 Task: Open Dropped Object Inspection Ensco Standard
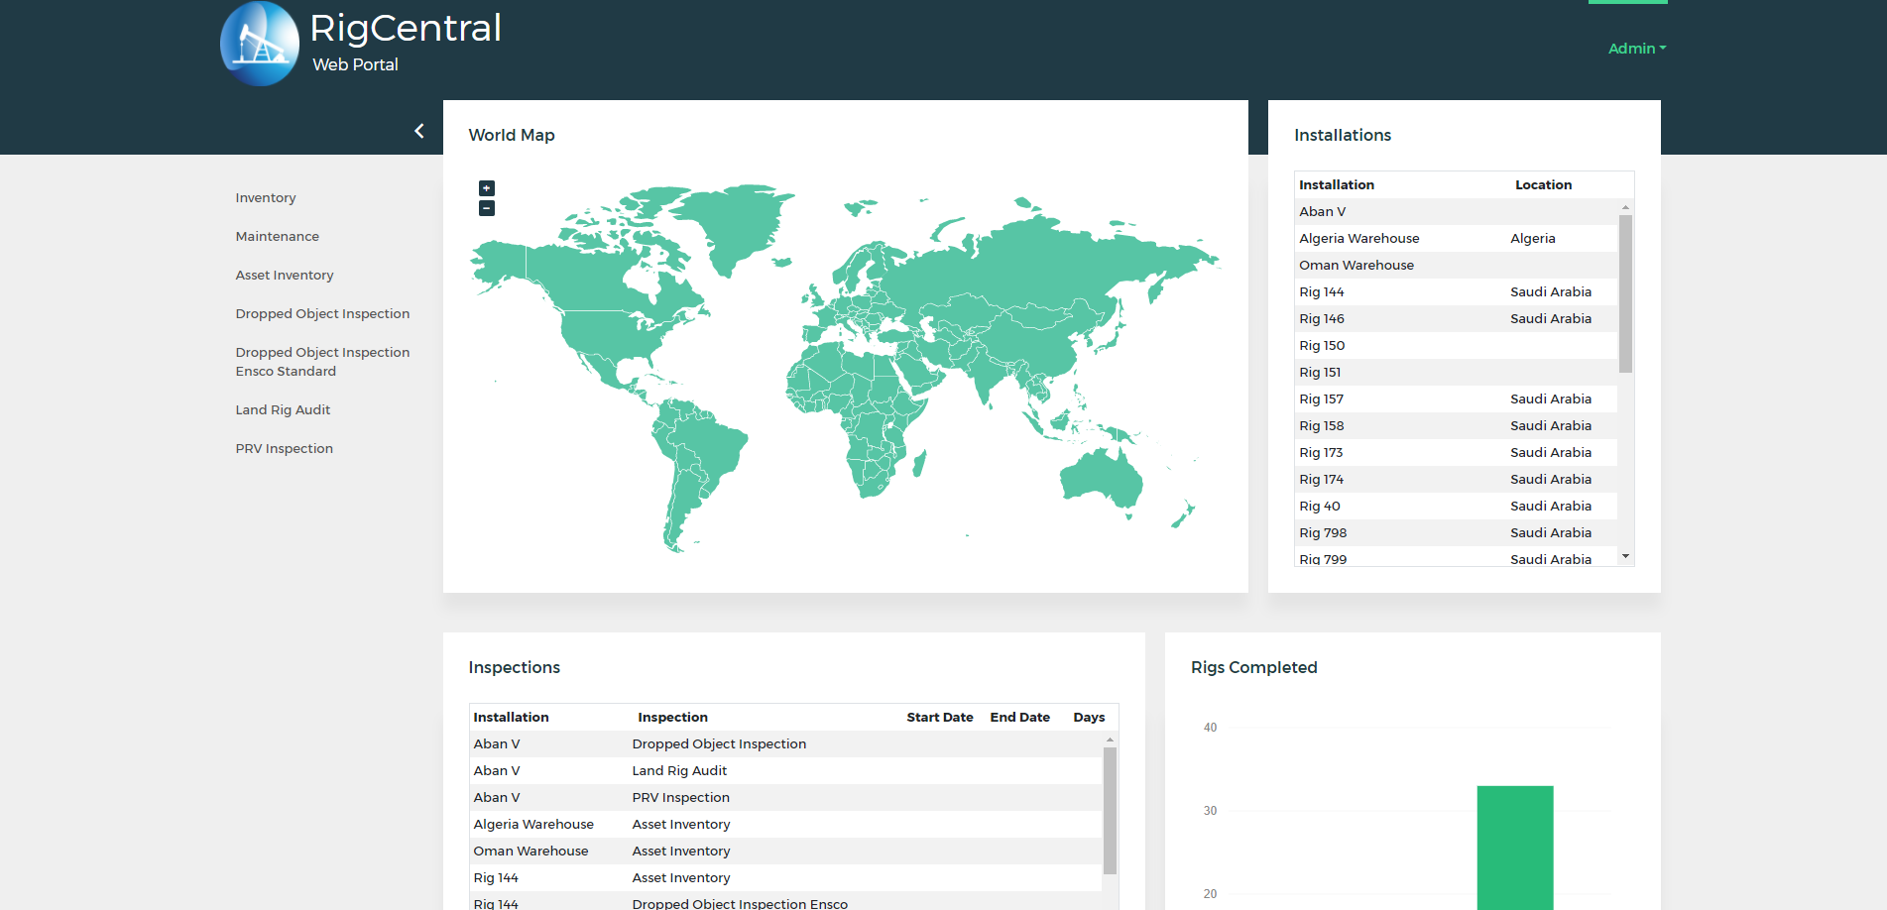pyautogui.click(x=322, y=362)
